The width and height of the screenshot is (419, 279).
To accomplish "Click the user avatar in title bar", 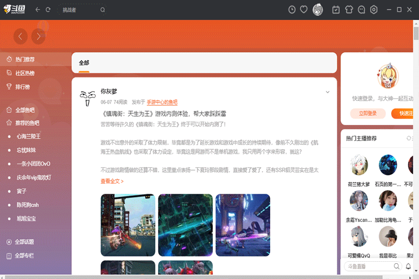I will coord(318,9).
